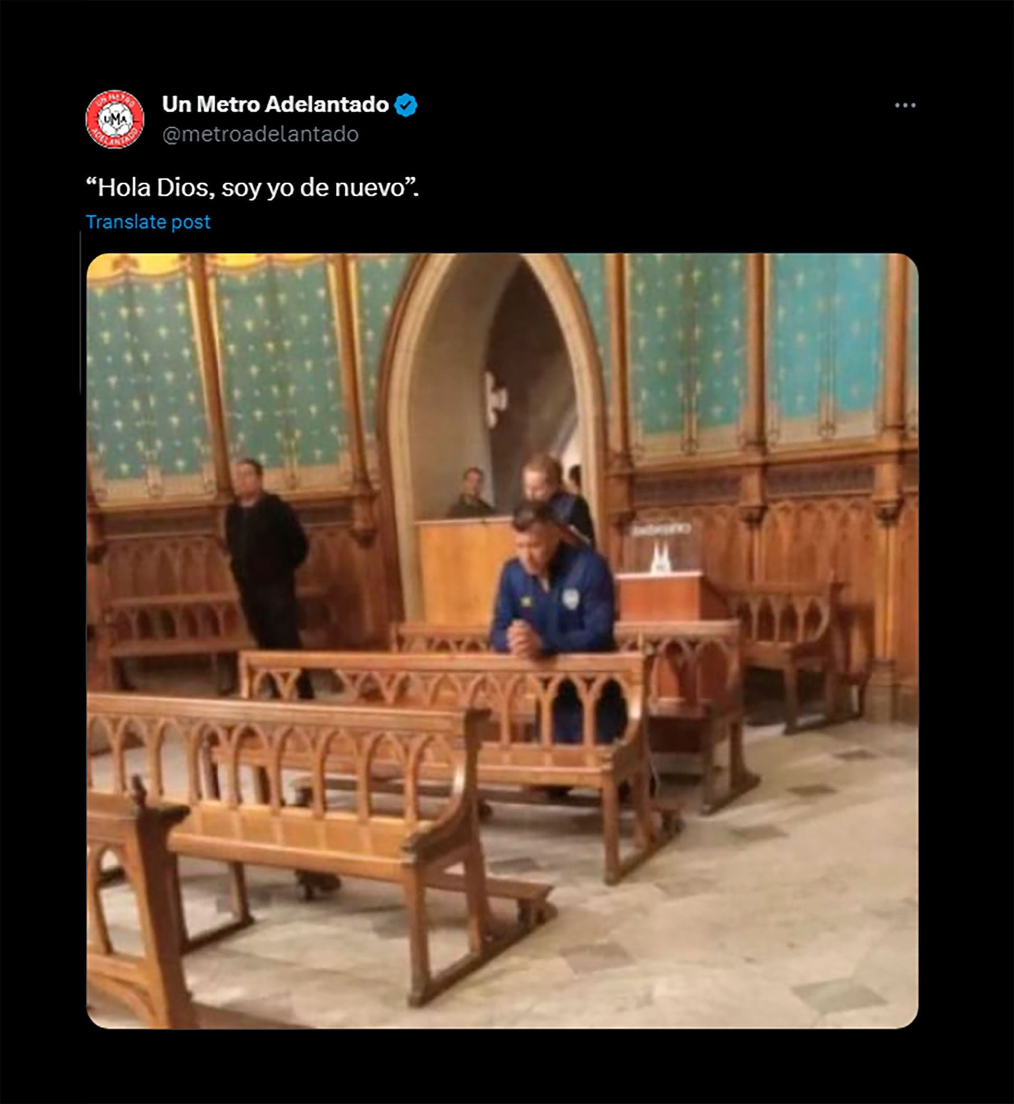Open the @metroadelantado handle link

click(x=260, y=134)
